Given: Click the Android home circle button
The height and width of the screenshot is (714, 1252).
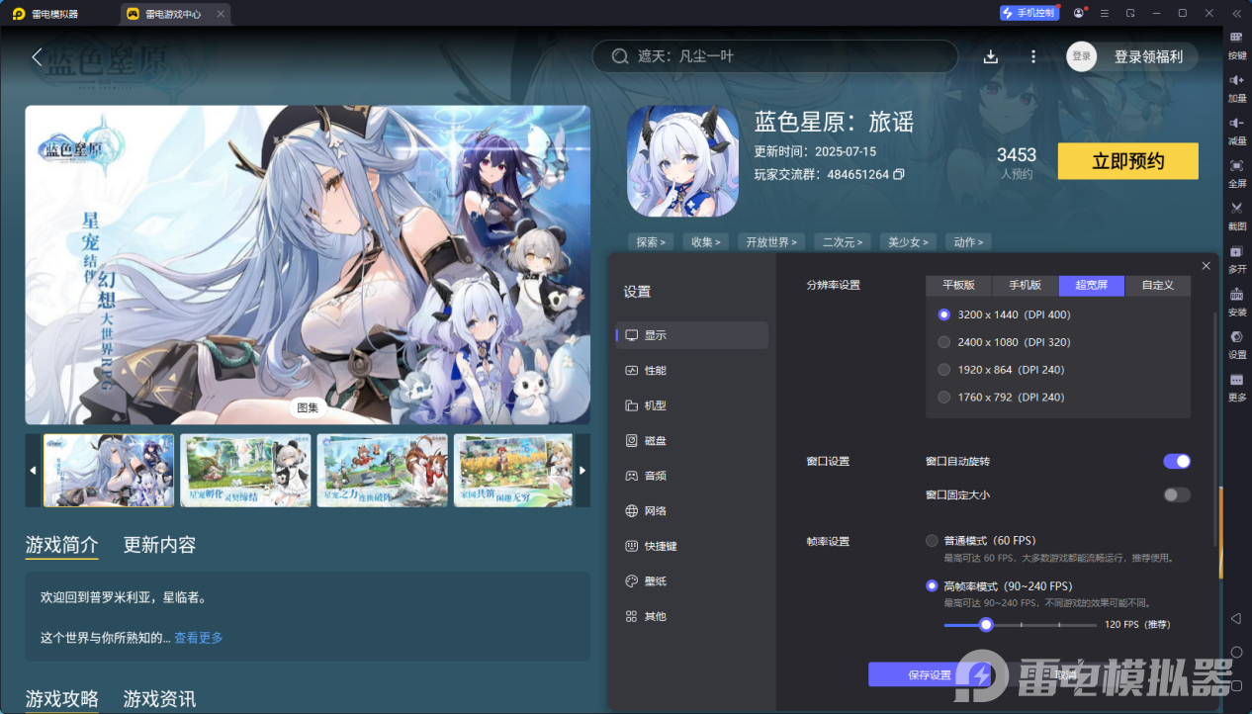Looking at the screenshot, I should pyautogui.click(x=1236, y=653).
